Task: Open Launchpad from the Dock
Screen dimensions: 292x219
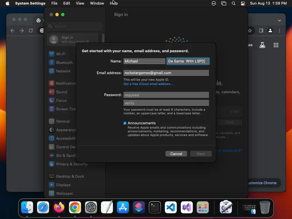Action: 203,207
